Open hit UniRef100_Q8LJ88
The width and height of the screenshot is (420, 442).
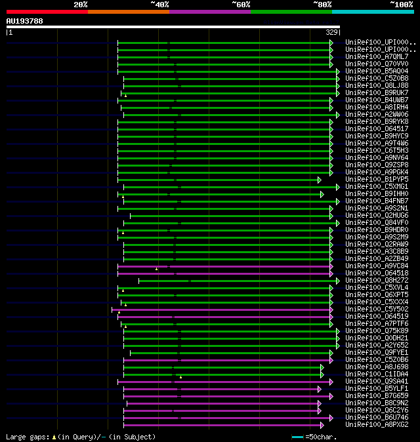pos(377,86)
